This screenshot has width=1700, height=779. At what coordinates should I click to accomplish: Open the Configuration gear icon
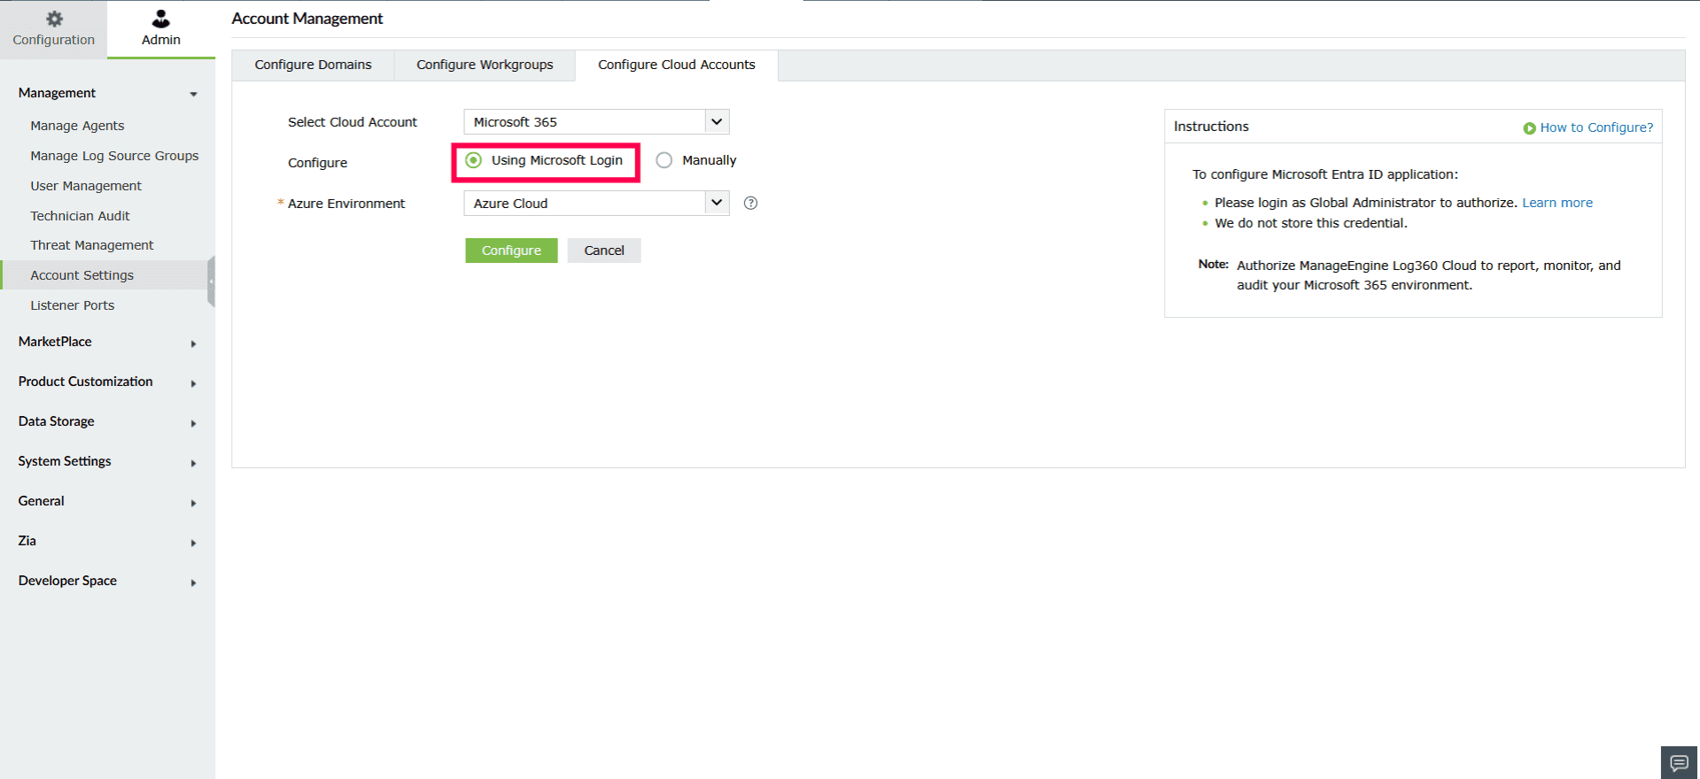(54, 19)
